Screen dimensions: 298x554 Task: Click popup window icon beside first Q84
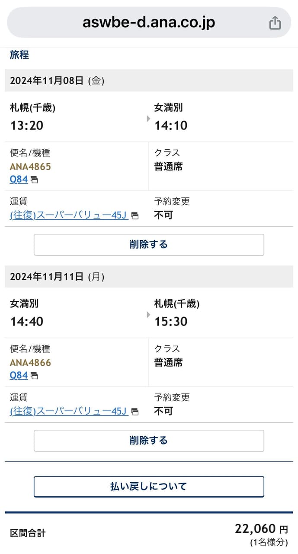[x=34, y=180]
